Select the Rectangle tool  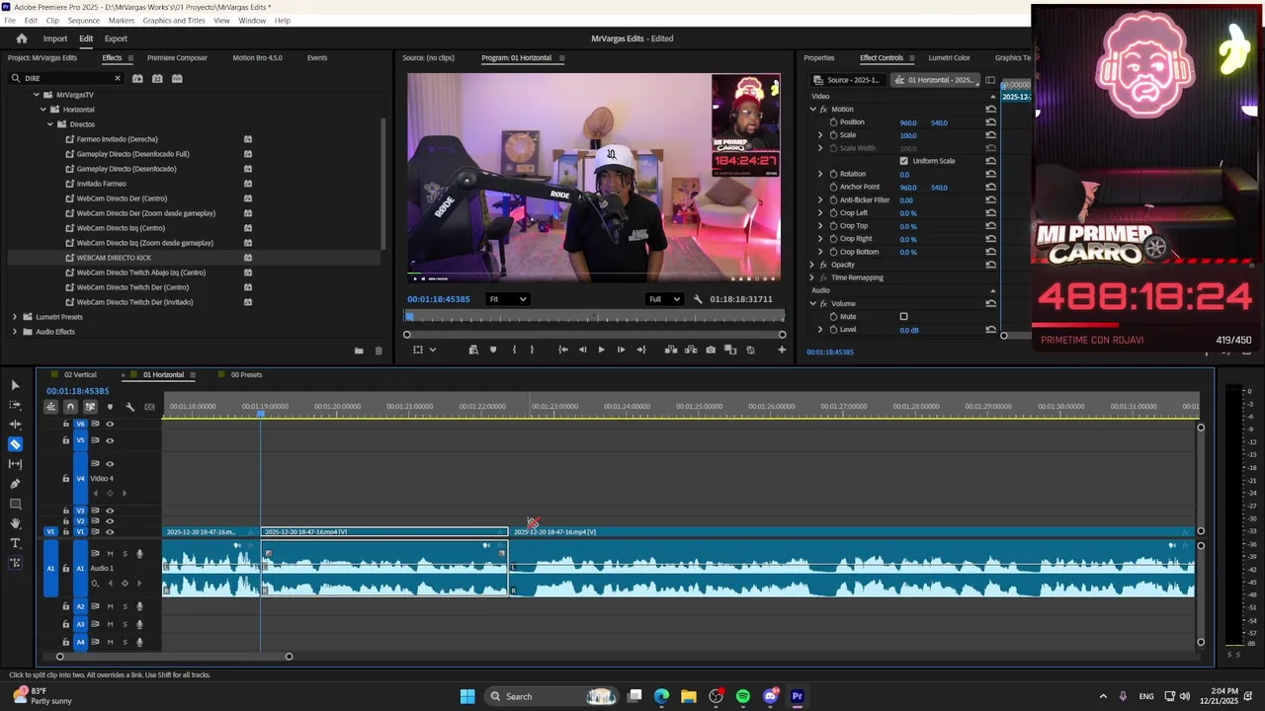point(15,504)
